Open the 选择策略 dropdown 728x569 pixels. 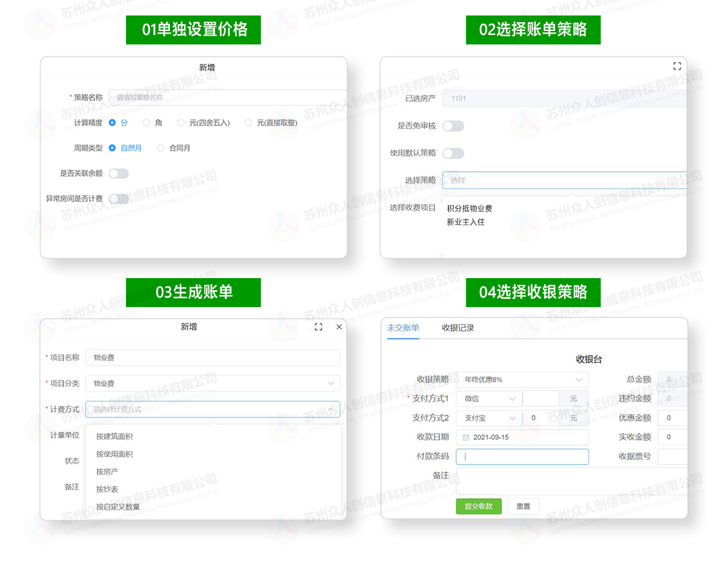pyautogui.click(x=564, y=180)
